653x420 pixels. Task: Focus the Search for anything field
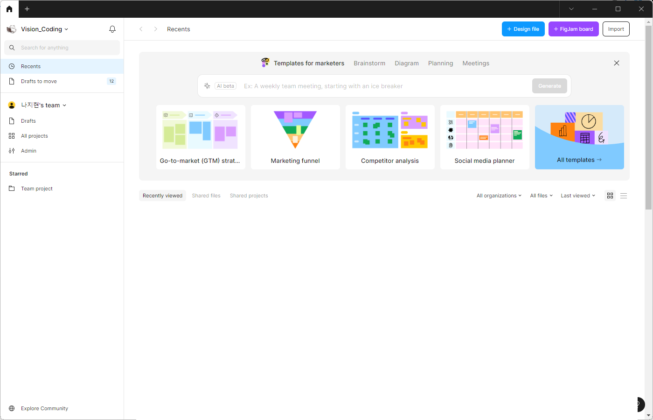pyautogui.click(x=62, y=48)
